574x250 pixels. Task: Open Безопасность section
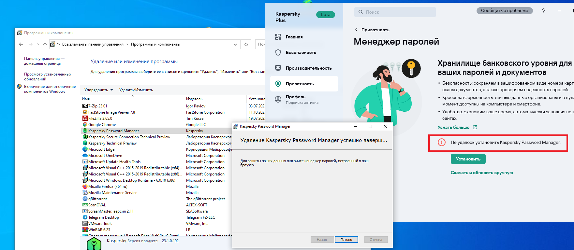(301, 52)
